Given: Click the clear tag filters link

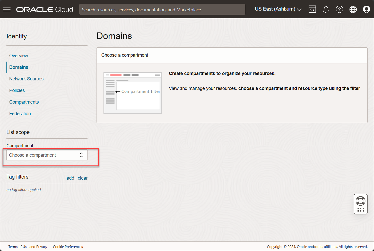Looking at the screenshot, I should (x=83, y=178).
